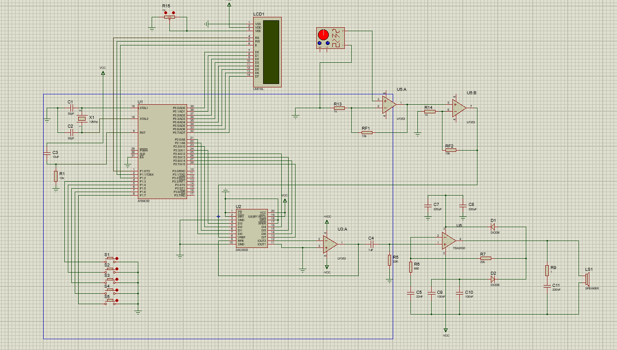Select the U3:A LF353 op-amp triangle

coord(331,244)
